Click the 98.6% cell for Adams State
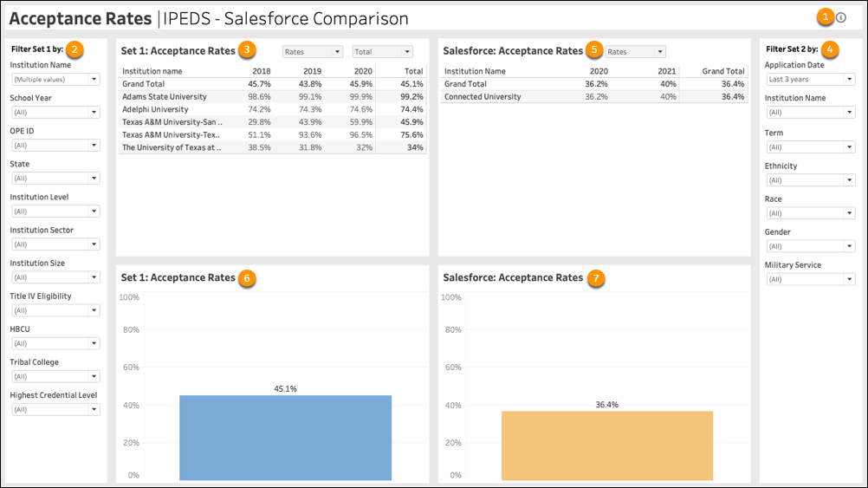 coord(259,96)
